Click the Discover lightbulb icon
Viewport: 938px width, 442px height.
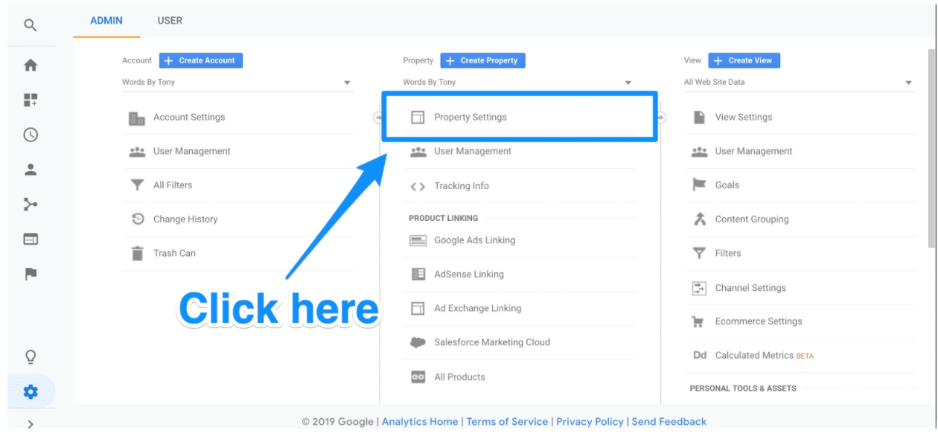(31, 357)
